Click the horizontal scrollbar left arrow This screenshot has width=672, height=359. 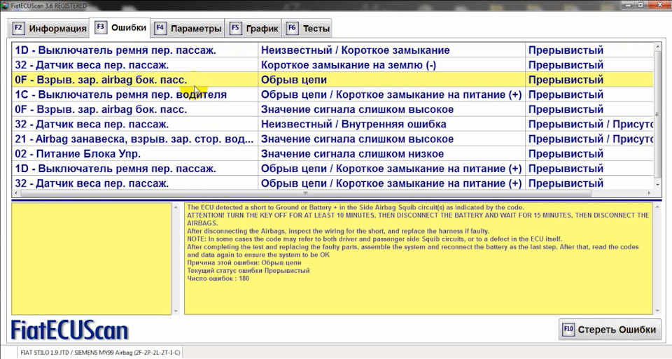click(15, 193)
